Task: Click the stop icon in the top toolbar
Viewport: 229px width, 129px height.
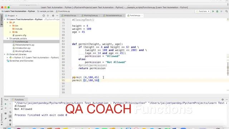Action: coord(221,11)
